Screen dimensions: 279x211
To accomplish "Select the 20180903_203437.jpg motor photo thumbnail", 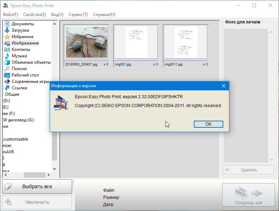I will click(x=87, y=42).
